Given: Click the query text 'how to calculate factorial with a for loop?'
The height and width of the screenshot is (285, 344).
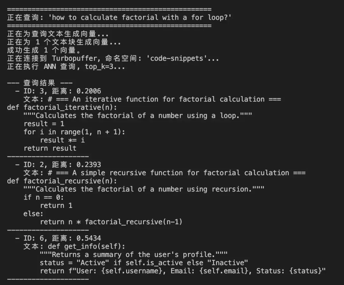Looking at the screenshot, I should [140, 18].
